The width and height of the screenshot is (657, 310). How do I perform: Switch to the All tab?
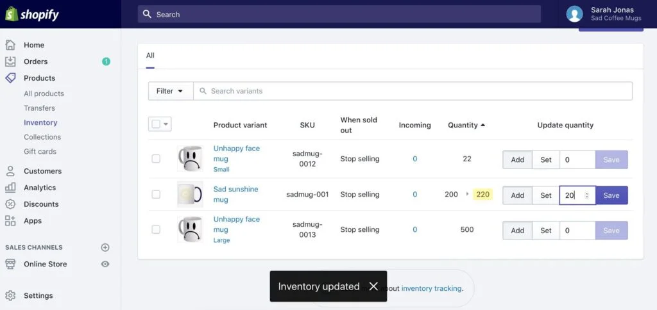coord(150,56)
